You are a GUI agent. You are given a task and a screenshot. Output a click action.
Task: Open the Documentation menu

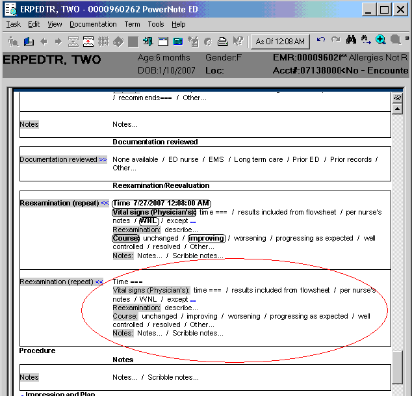pos(93,24)
